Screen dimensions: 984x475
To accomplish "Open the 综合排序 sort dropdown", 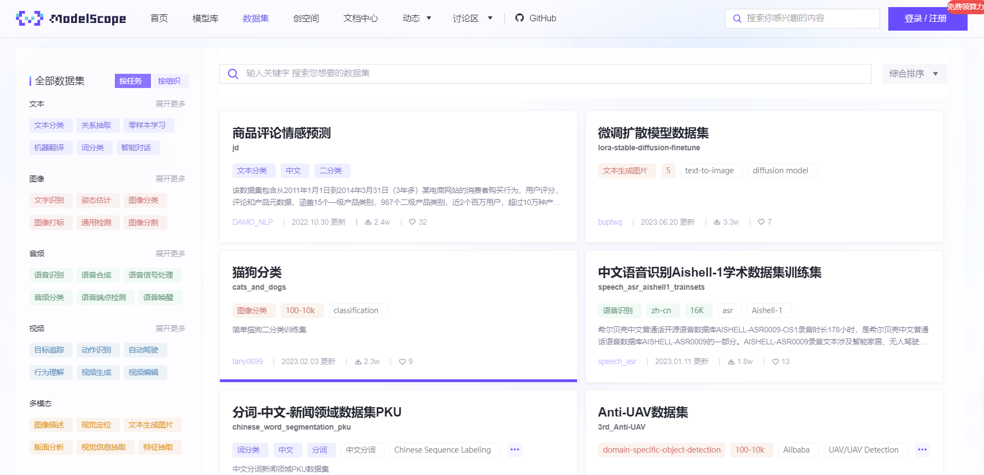I will 914,74.
